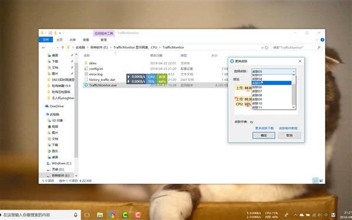The height and width of the screenshot is (220, 352).
Task: Switch to the 管理 ribbon tab
Action: coord(103,40)
